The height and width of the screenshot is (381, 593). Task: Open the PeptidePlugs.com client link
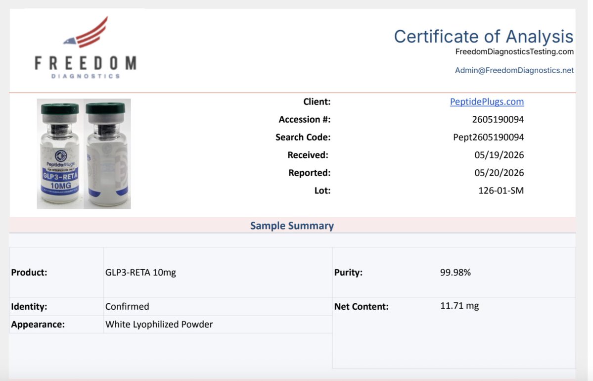487,102
